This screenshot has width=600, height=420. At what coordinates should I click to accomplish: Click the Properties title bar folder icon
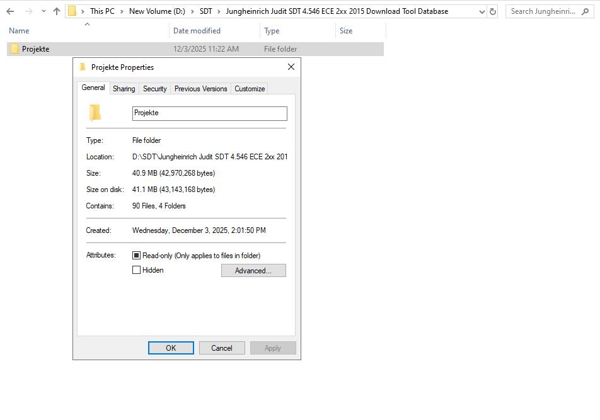pos(83,67)
